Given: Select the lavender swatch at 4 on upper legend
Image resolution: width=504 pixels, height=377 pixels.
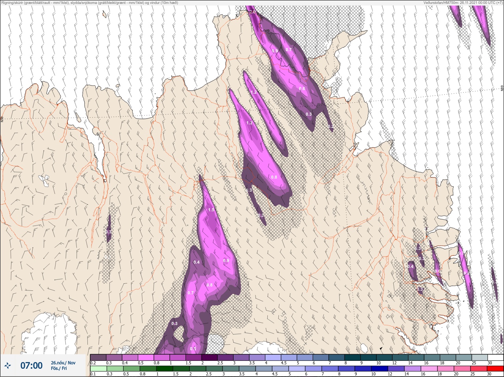Looking at the screenshot, I should click(274, 357).
